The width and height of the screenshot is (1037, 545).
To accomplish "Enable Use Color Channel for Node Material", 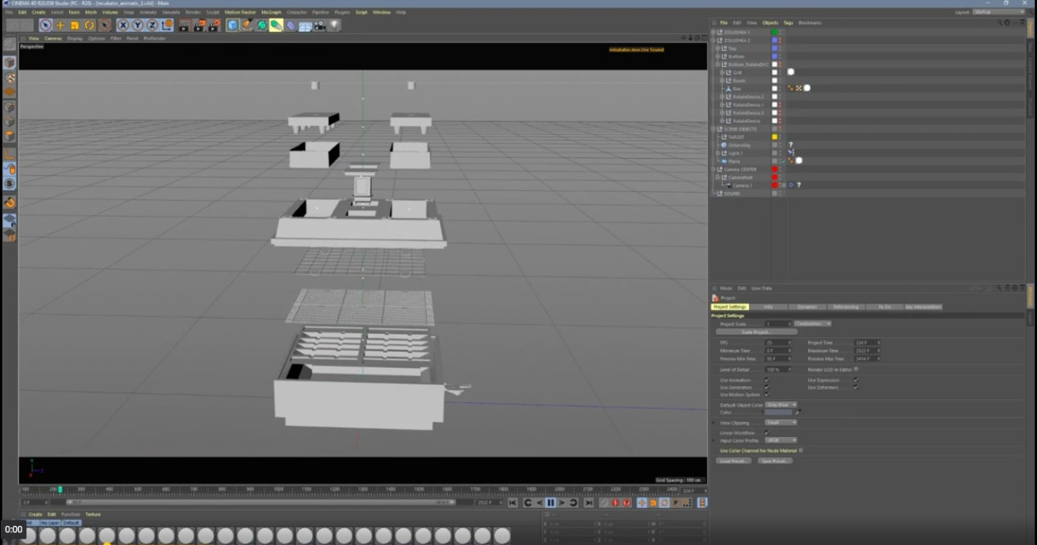I will click(800, 451).
